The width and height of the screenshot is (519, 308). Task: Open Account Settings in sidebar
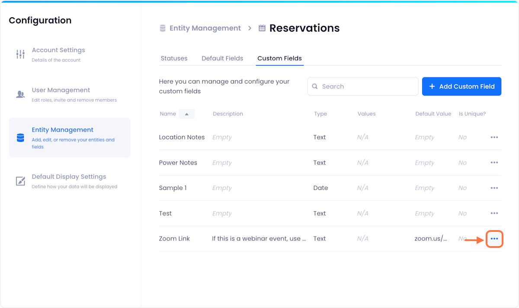[x=69, y=55]
